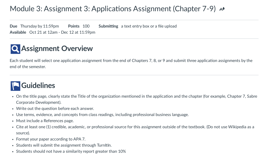Click the Available label

click(x=18, y=32)
